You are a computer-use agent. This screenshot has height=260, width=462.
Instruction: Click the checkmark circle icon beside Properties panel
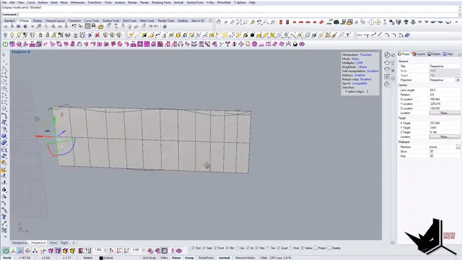point(387,55)
